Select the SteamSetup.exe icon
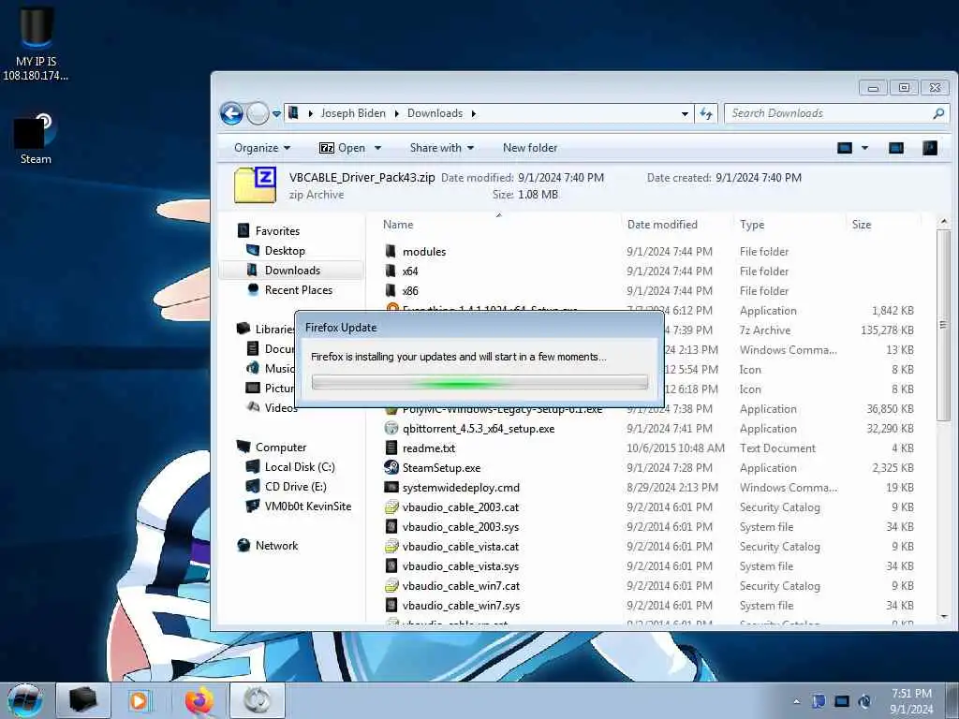This screenshot has width=959, height=719. pos(391,467)
